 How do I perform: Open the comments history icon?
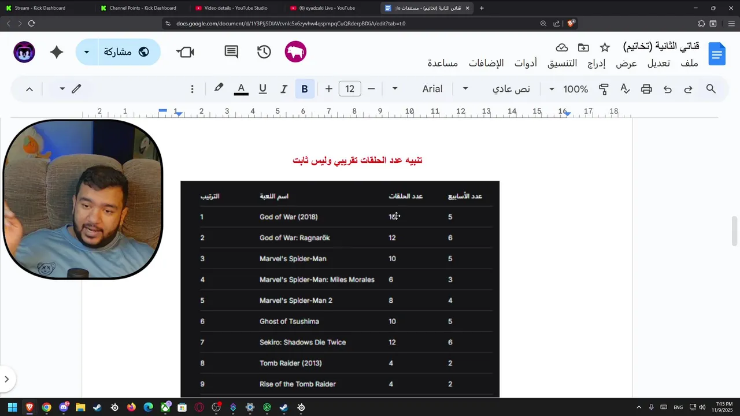pos(231,52)
